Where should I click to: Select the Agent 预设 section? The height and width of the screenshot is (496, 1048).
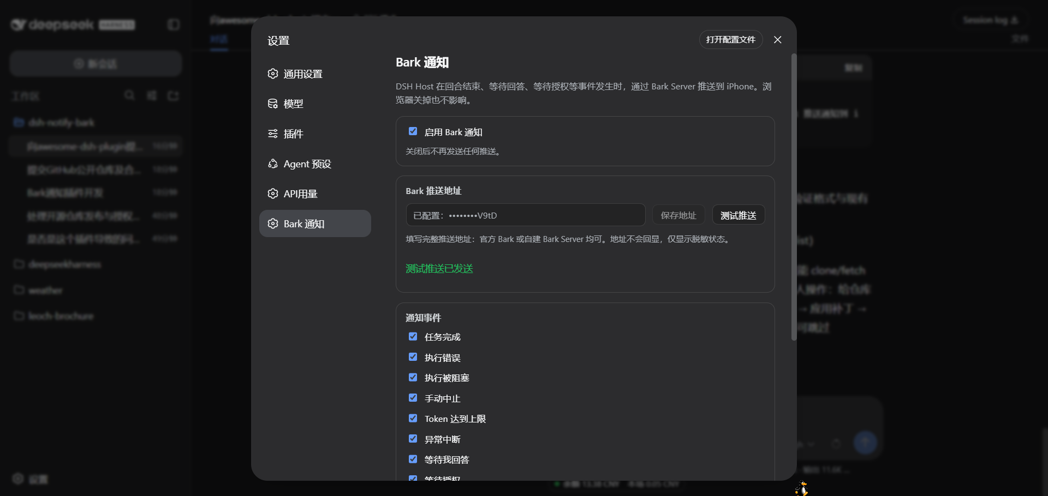click(x=315, y=164)
